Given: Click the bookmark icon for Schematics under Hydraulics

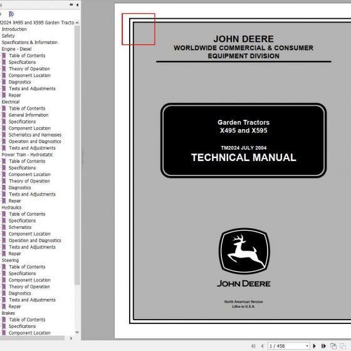Looking at the screenshot, I should click(4, 228).
